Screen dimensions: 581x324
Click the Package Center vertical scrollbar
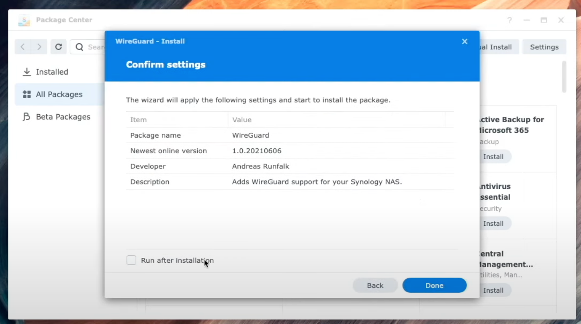point(564,77)
